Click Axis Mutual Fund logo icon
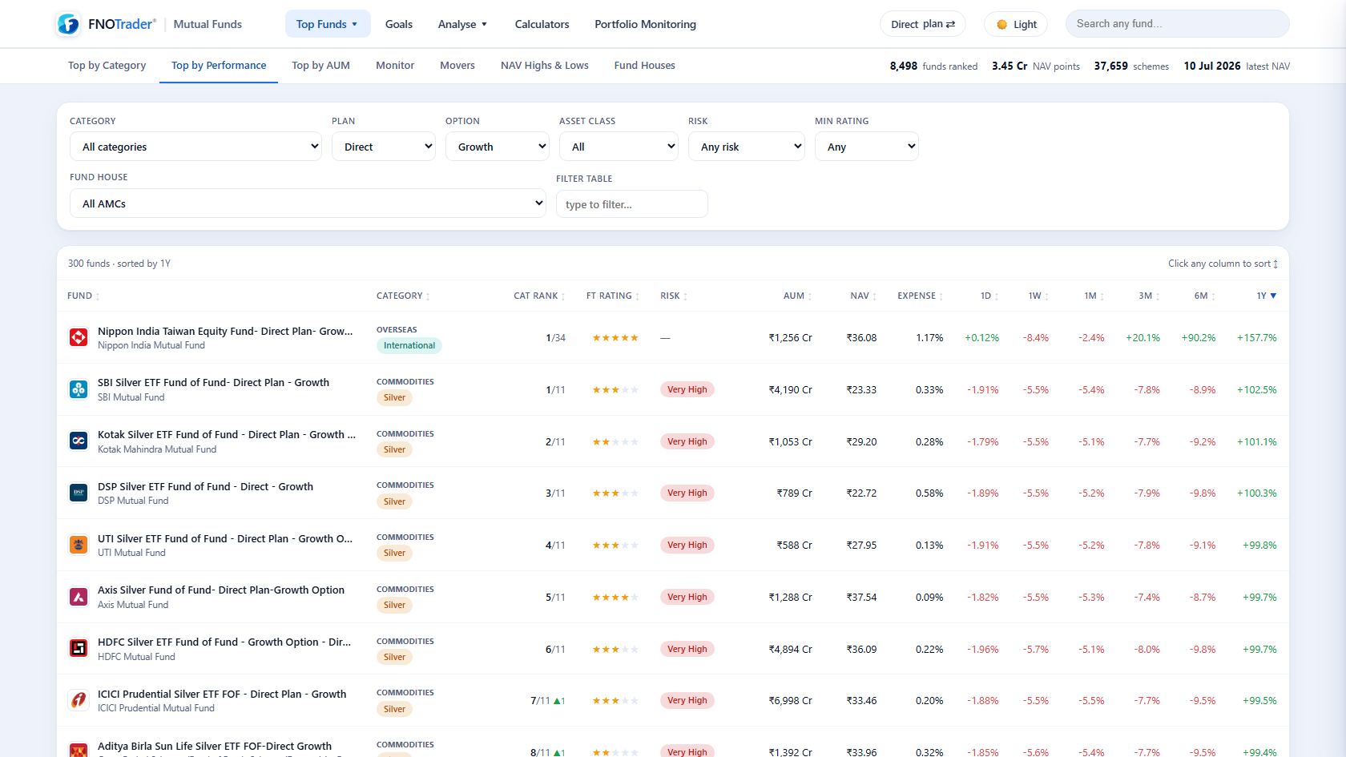This screenshot has width=1346, height=757. 79,597
